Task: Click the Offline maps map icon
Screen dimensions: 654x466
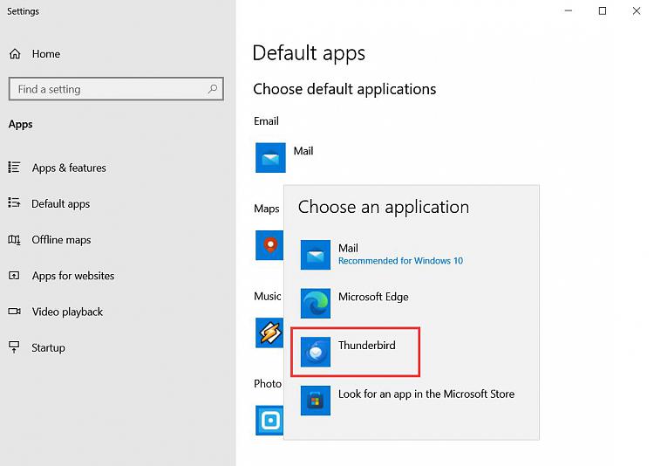Action: click(14, 240)
